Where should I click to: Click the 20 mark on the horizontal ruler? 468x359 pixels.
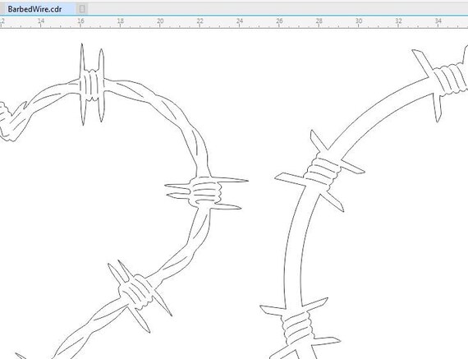pos(160,21)
